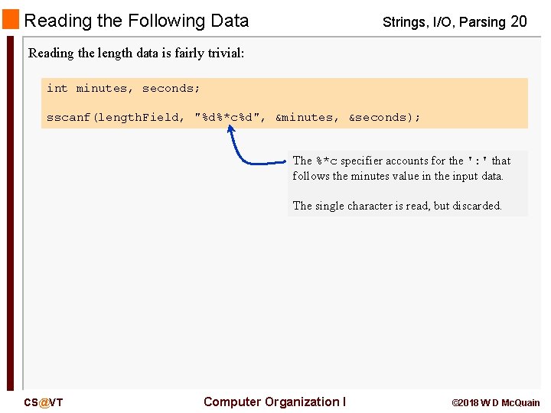
Task: Click the orange @ symbol in CS@VT
Action: (44, 403)
